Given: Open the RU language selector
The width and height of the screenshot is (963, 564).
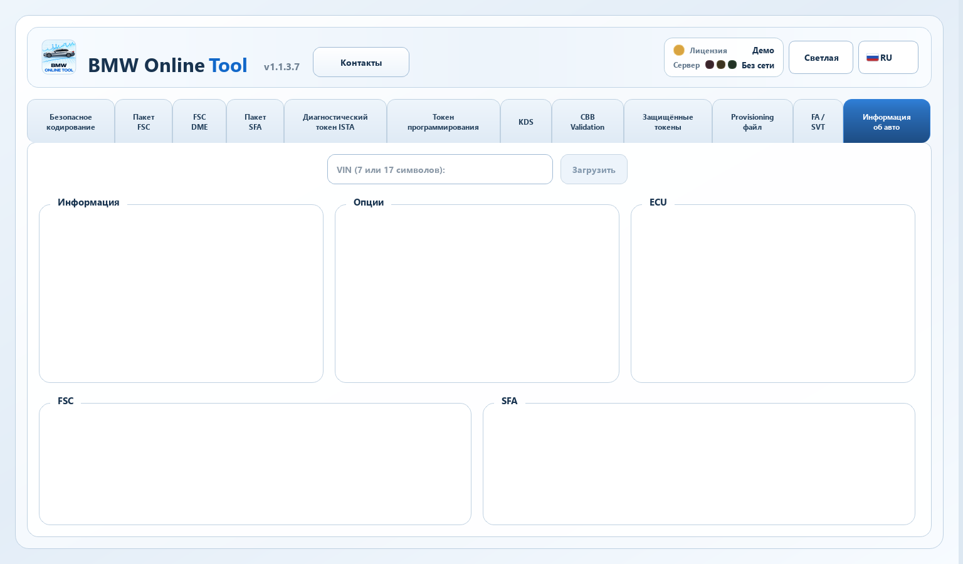Looking at the screenshot, I should pyautogui.click(x=888, y=58).
